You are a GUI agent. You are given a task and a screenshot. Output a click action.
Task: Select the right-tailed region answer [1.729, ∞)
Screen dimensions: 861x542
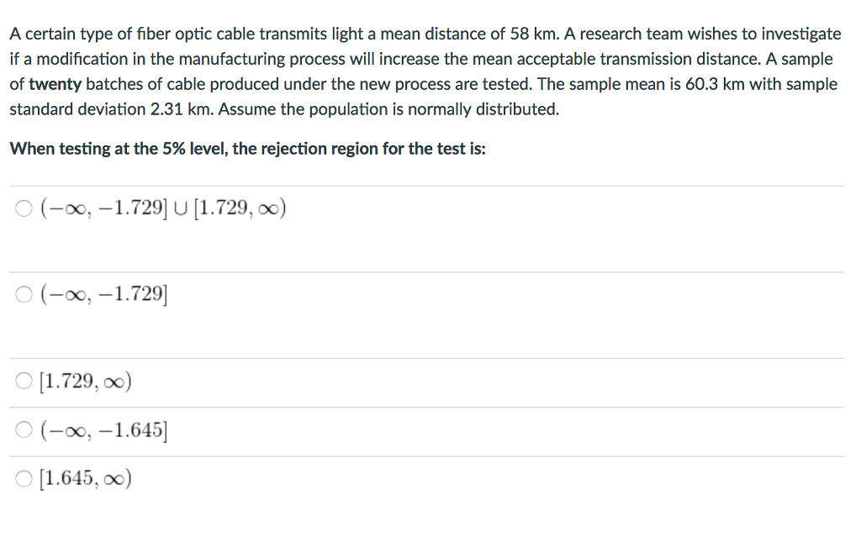[84, 381]
